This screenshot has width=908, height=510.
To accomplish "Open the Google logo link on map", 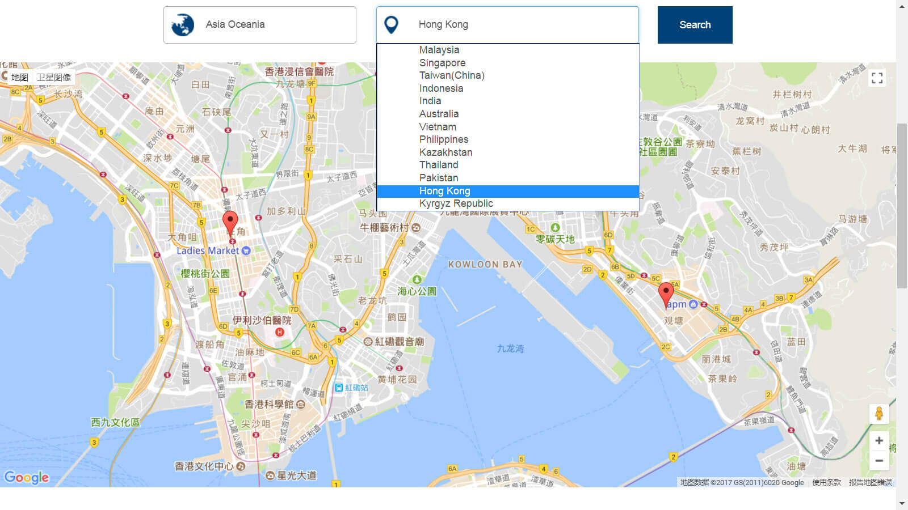I will click(x=27, y=477).
